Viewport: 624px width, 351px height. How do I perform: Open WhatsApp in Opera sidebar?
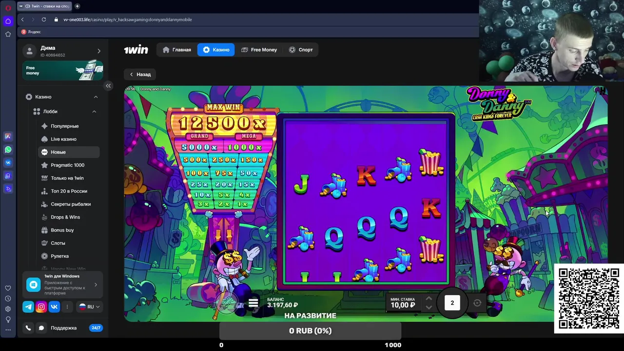[8, 150]
